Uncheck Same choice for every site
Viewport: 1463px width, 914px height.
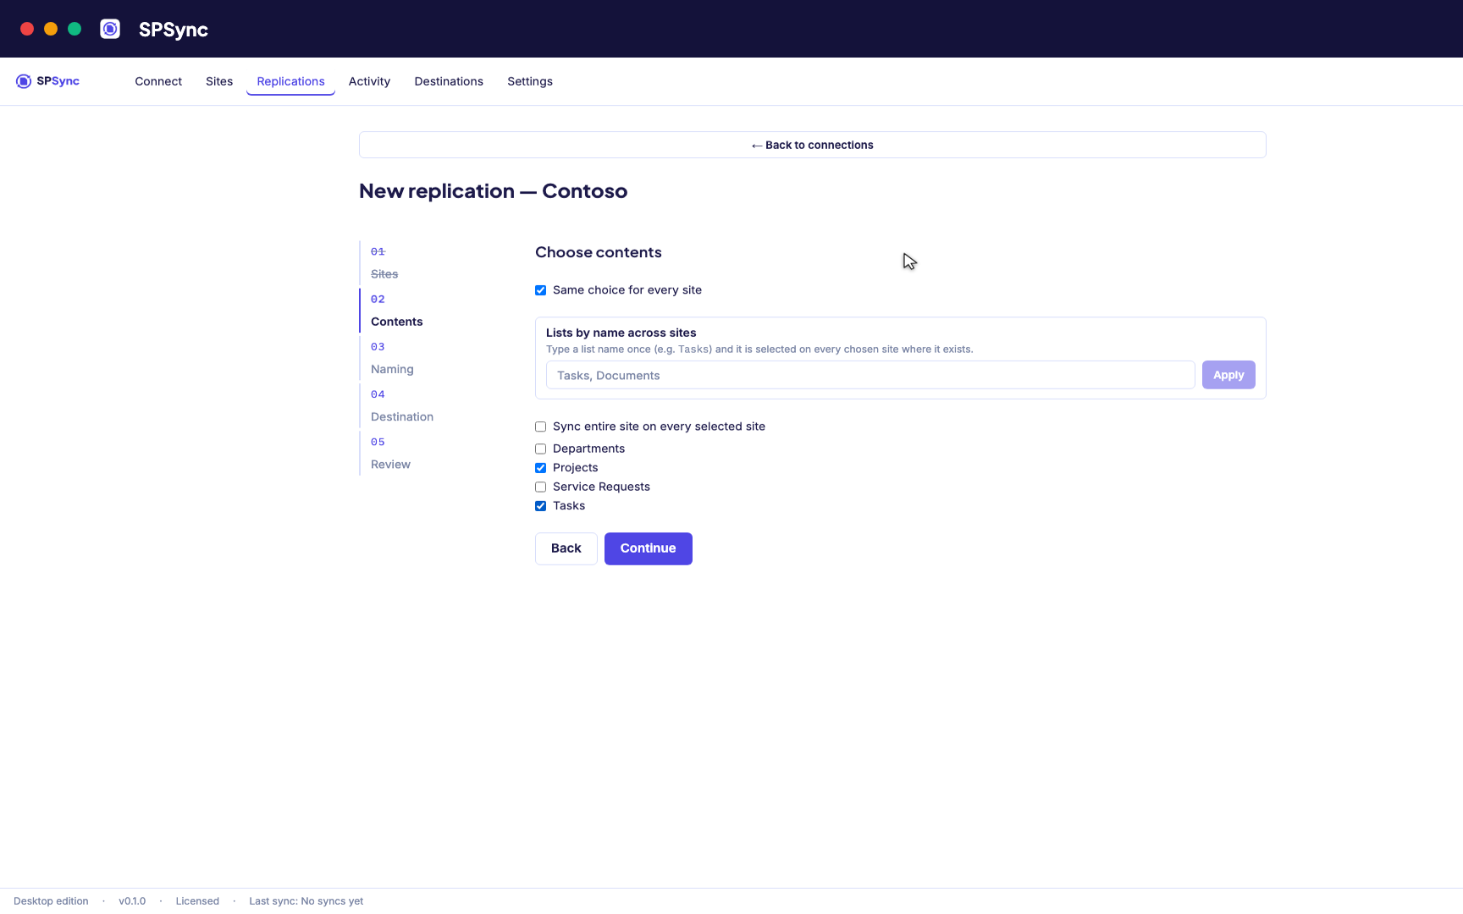540,290
